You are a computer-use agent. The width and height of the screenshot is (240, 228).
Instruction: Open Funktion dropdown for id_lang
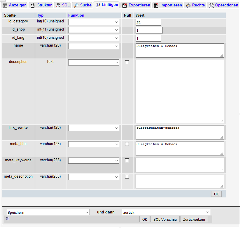tap(94, 38)
